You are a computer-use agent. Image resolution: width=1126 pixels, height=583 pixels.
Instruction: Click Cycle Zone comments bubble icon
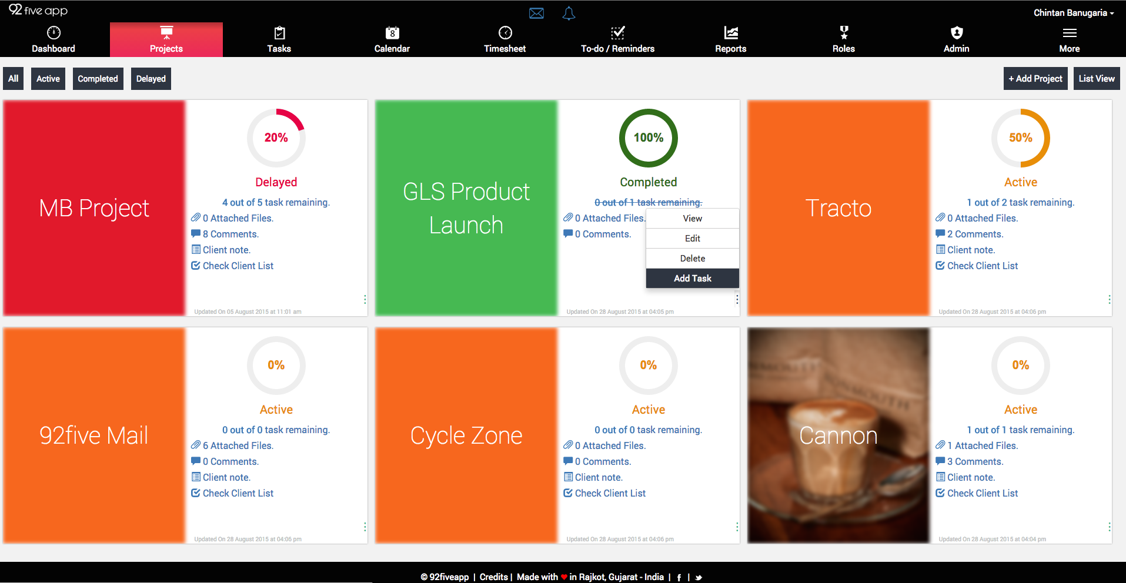coord(568,461)
